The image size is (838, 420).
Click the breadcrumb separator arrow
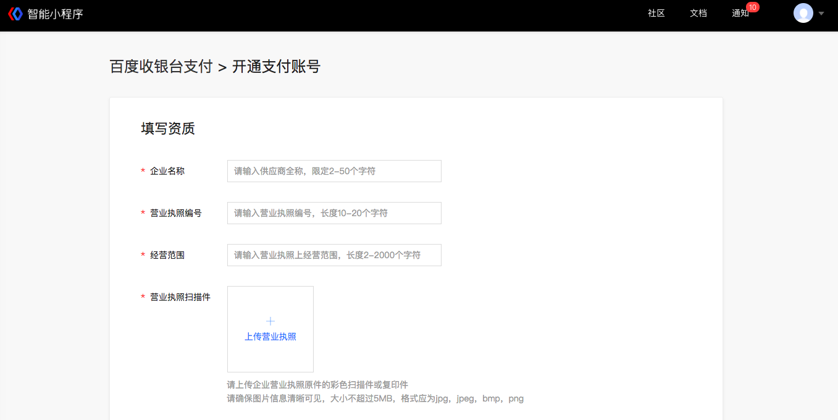[x=223, y=66]
